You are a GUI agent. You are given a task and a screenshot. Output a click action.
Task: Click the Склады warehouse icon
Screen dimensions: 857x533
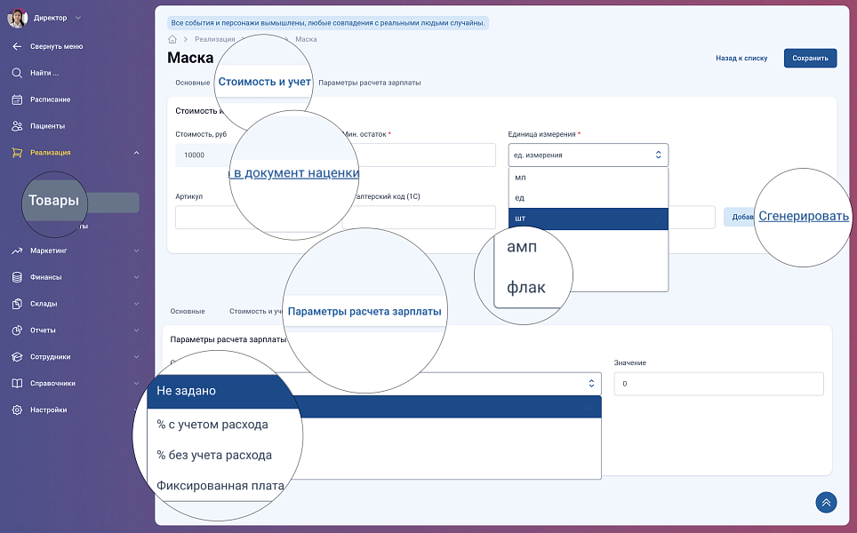pos(17,304)
